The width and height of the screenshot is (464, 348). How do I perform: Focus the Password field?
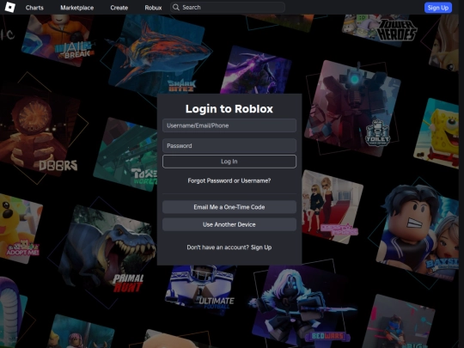point(229,145)
